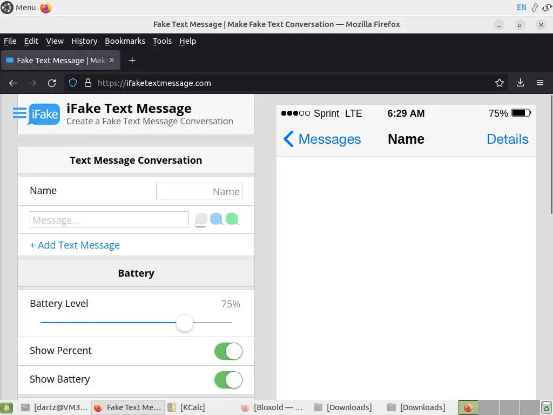Open the system Menu button
Screen dimensions: 553x415
click(18, 8)
